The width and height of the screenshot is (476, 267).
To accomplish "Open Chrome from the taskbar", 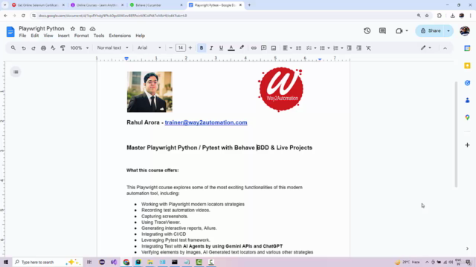I will coord(126,262).
